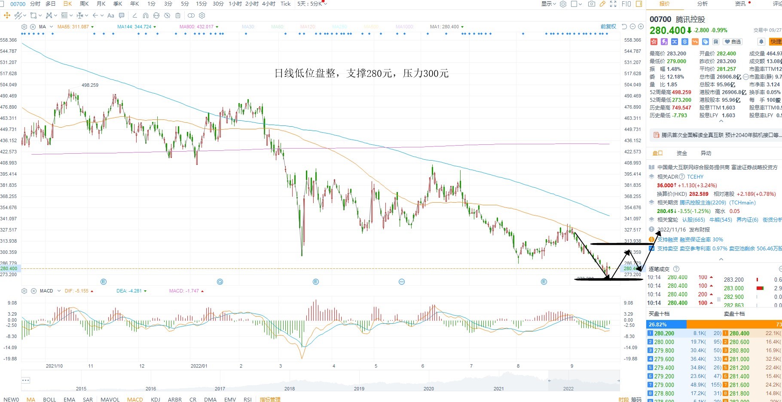
Task: Reset chart zoom with undo arrow
Action: [624, 27]
